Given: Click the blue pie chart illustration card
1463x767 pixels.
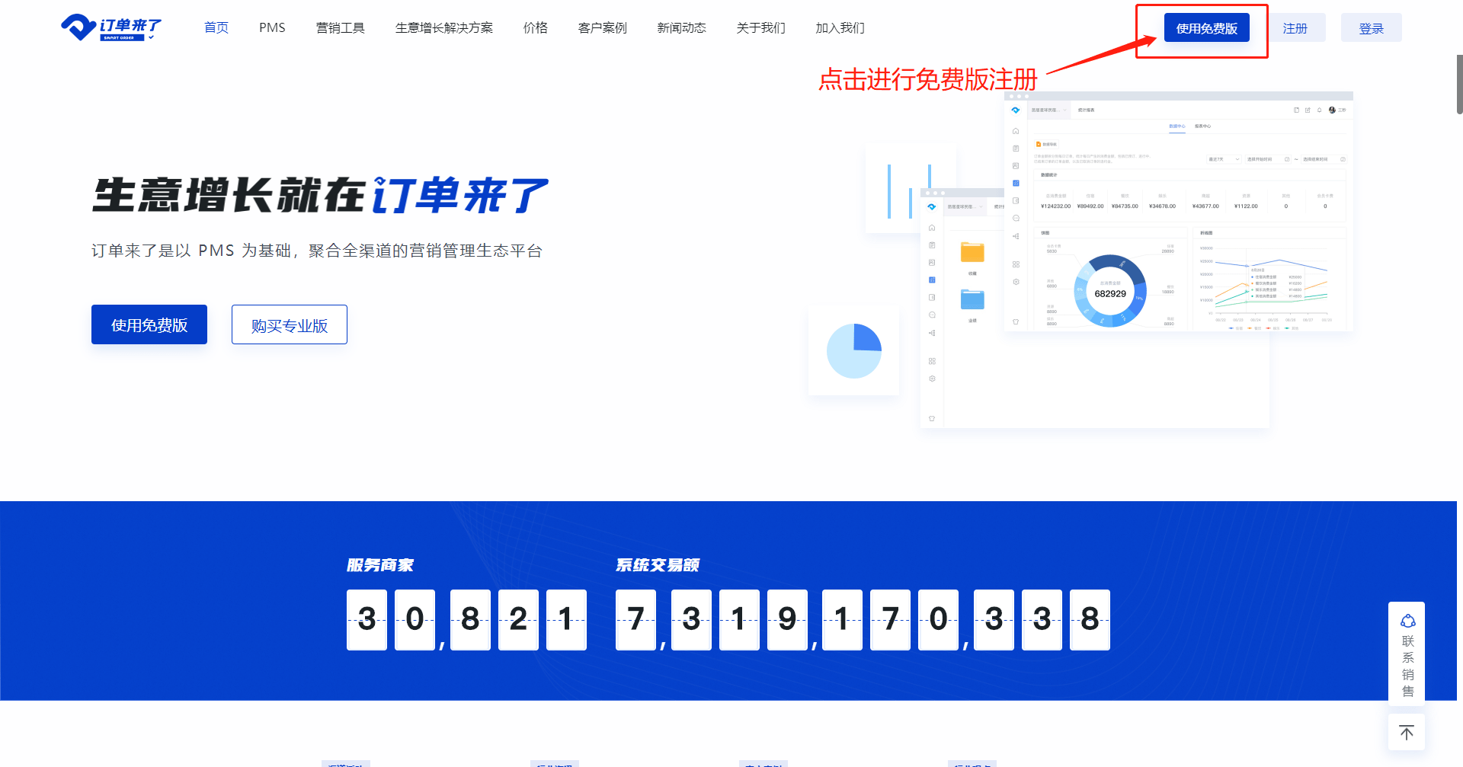Looking at the screenshot, I should (853, 351).
